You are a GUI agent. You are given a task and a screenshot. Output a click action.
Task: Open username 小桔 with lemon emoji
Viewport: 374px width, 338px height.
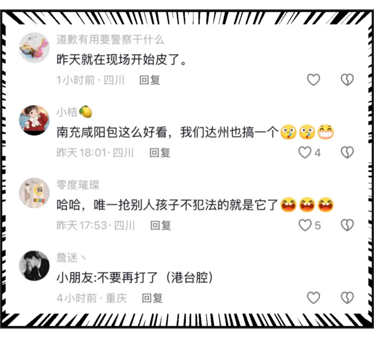click(x=74, y=112)
